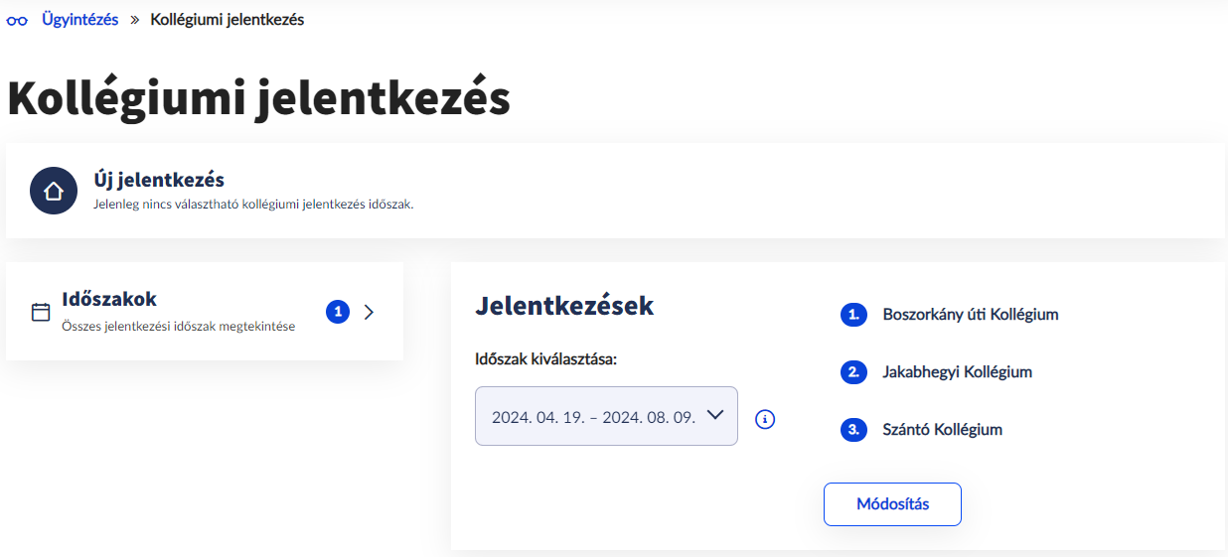Click the number 2 rank badge
Screen dimensions: 1228x557
point(853,372)
